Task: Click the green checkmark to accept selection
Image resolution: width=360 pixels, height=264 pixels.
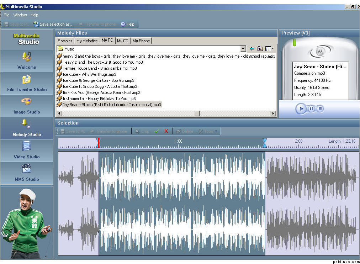Action: [x=157, y=131]
